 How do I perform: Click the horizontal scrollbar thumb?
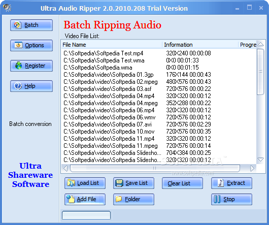click(155, 168)
